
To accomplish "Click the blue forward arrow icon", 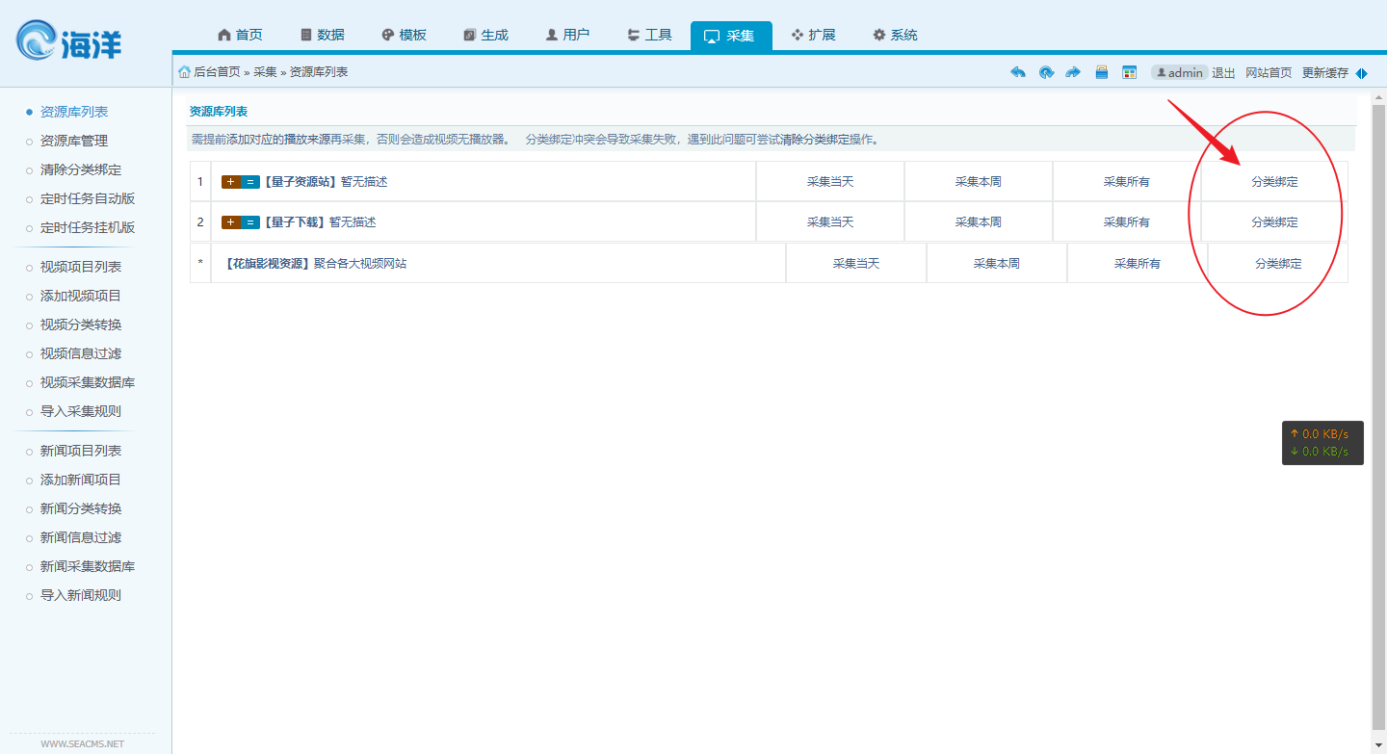I will pos(1073,72).
